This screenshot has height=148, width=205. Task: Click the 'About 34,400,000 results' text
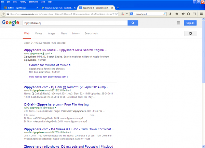point(45,43)
